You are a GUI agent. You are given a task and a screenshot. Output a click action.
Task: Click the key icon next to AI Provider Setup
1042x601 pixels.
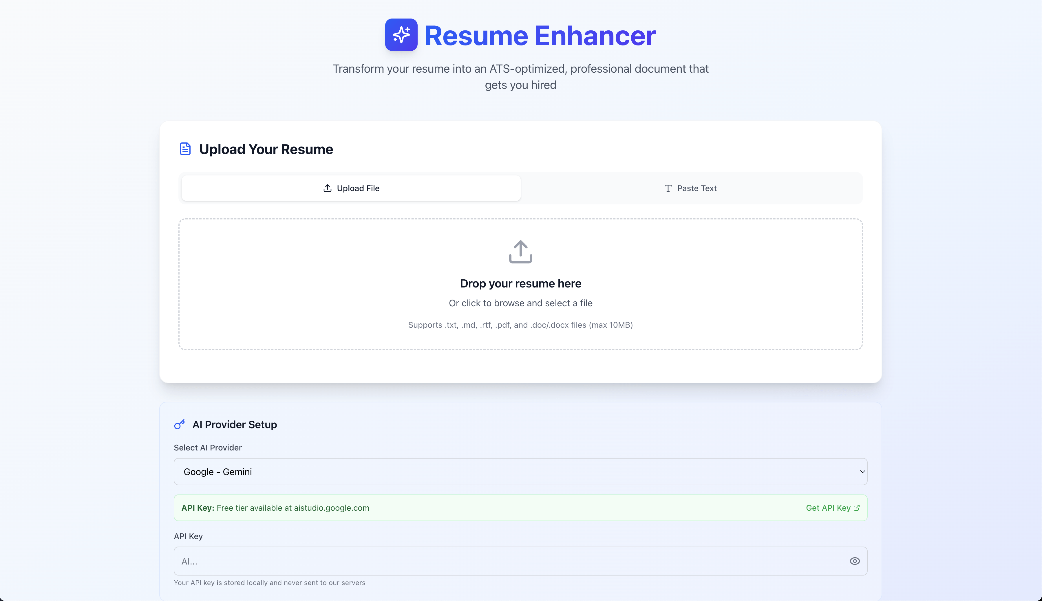point(180,424)
